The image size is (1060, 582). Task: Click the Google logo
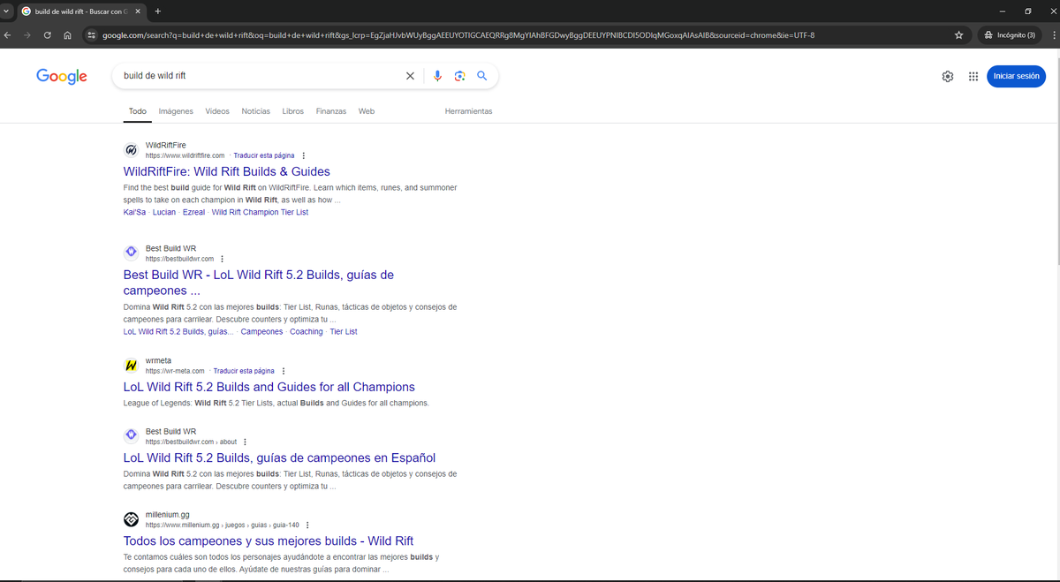click(62, 76)
